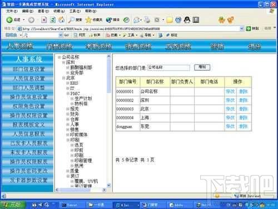278x209 pixels.
Task: Collapse the 装订 tree node
Action: pos(68,176)
